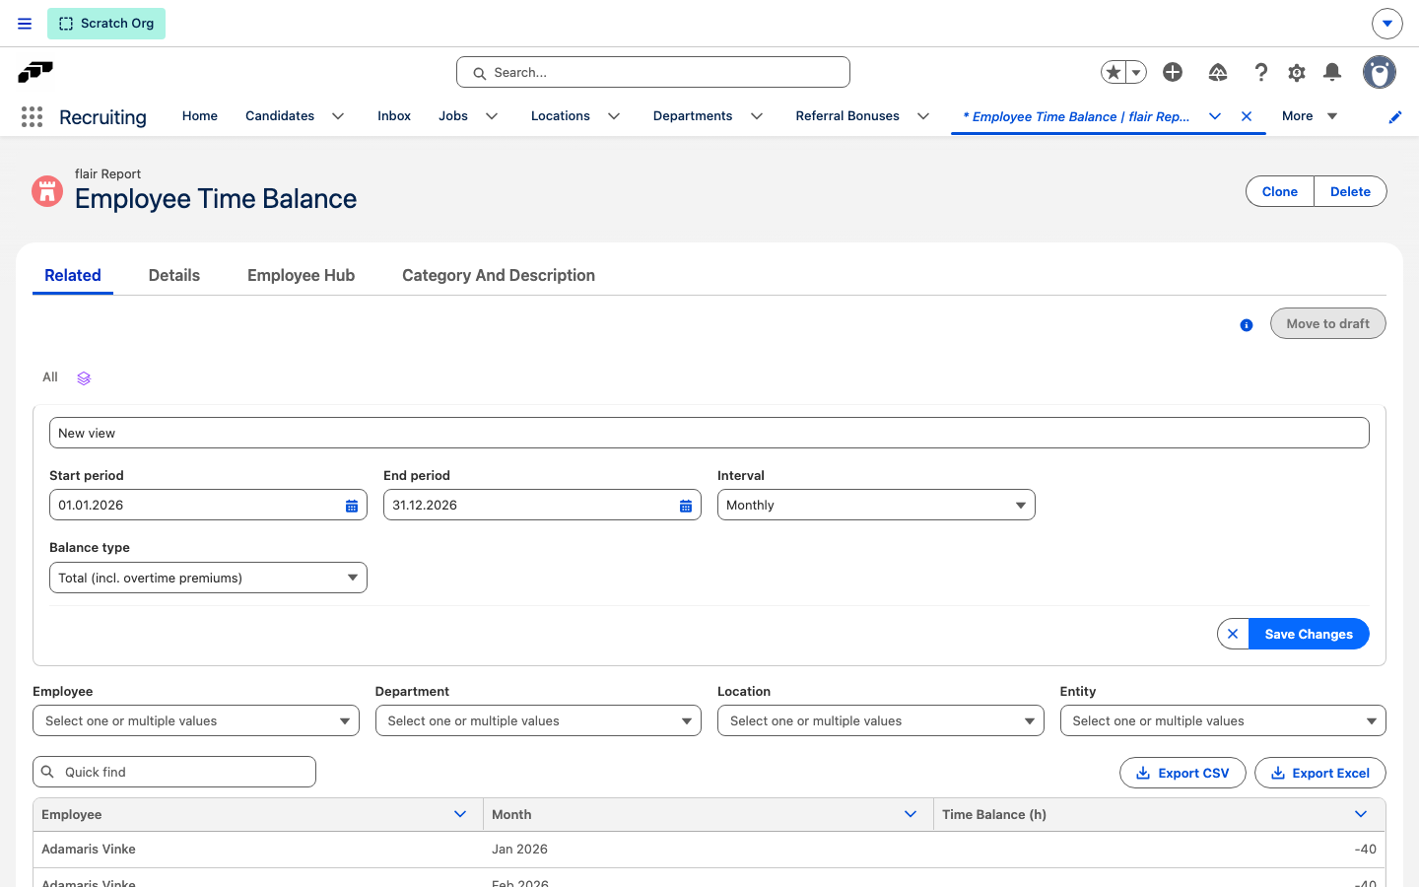Open the Employee filter multi-select

(x=196, y=720)
